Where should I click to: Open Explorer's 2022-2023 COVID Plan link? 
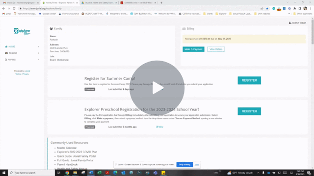(x=77, y=152)
